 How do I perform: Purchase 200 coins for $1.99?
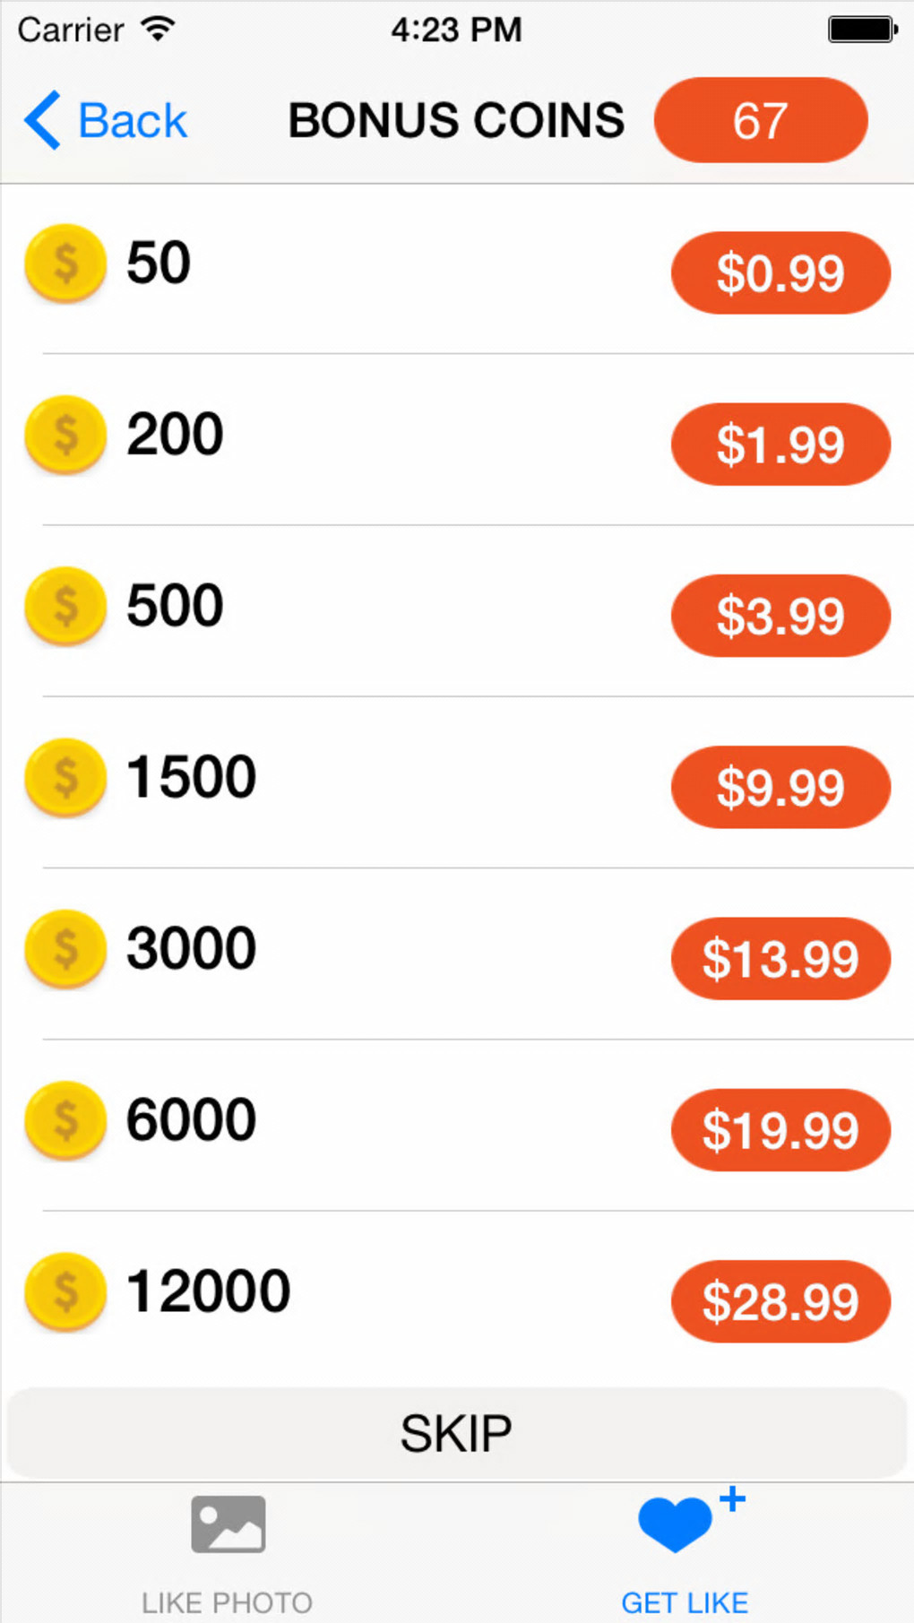coord(780,445)
